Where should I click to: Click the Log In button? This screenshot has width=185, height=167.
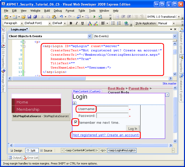pyautogui.click(x=133, y=129)
